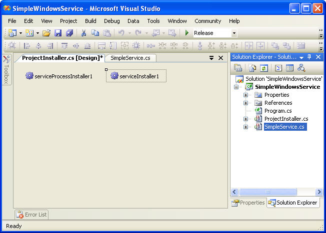Click the Open File folder icon
This screenshot has width=326, height=233.
pyautogui.click(x=46, y=33)
